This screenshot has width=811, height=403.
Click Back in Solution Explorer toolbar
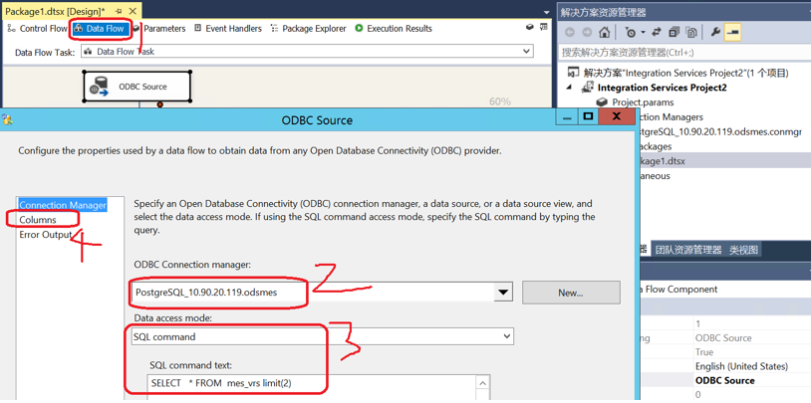pos(570,32)
